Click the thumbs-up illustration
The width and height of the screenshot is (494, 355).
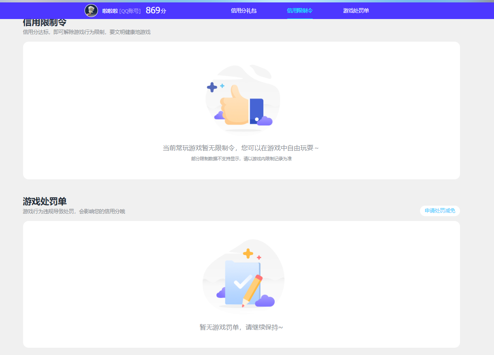point(243,98)
